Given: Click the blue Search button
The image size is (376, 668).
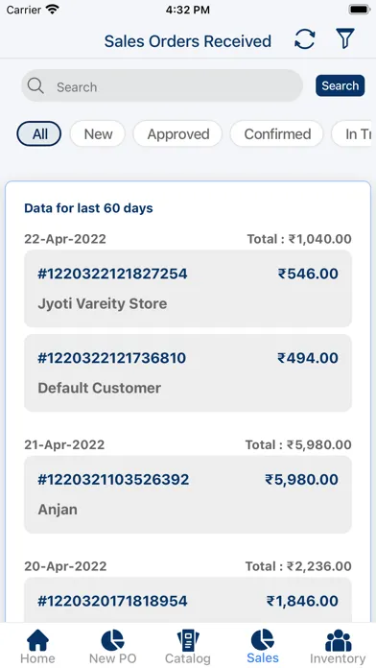Looking at the screenshot, I should click(340, 85).
